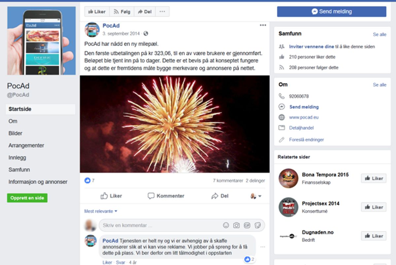
Task: Click the Skriv en kommentar input field
Action: [x=182, y=225]
